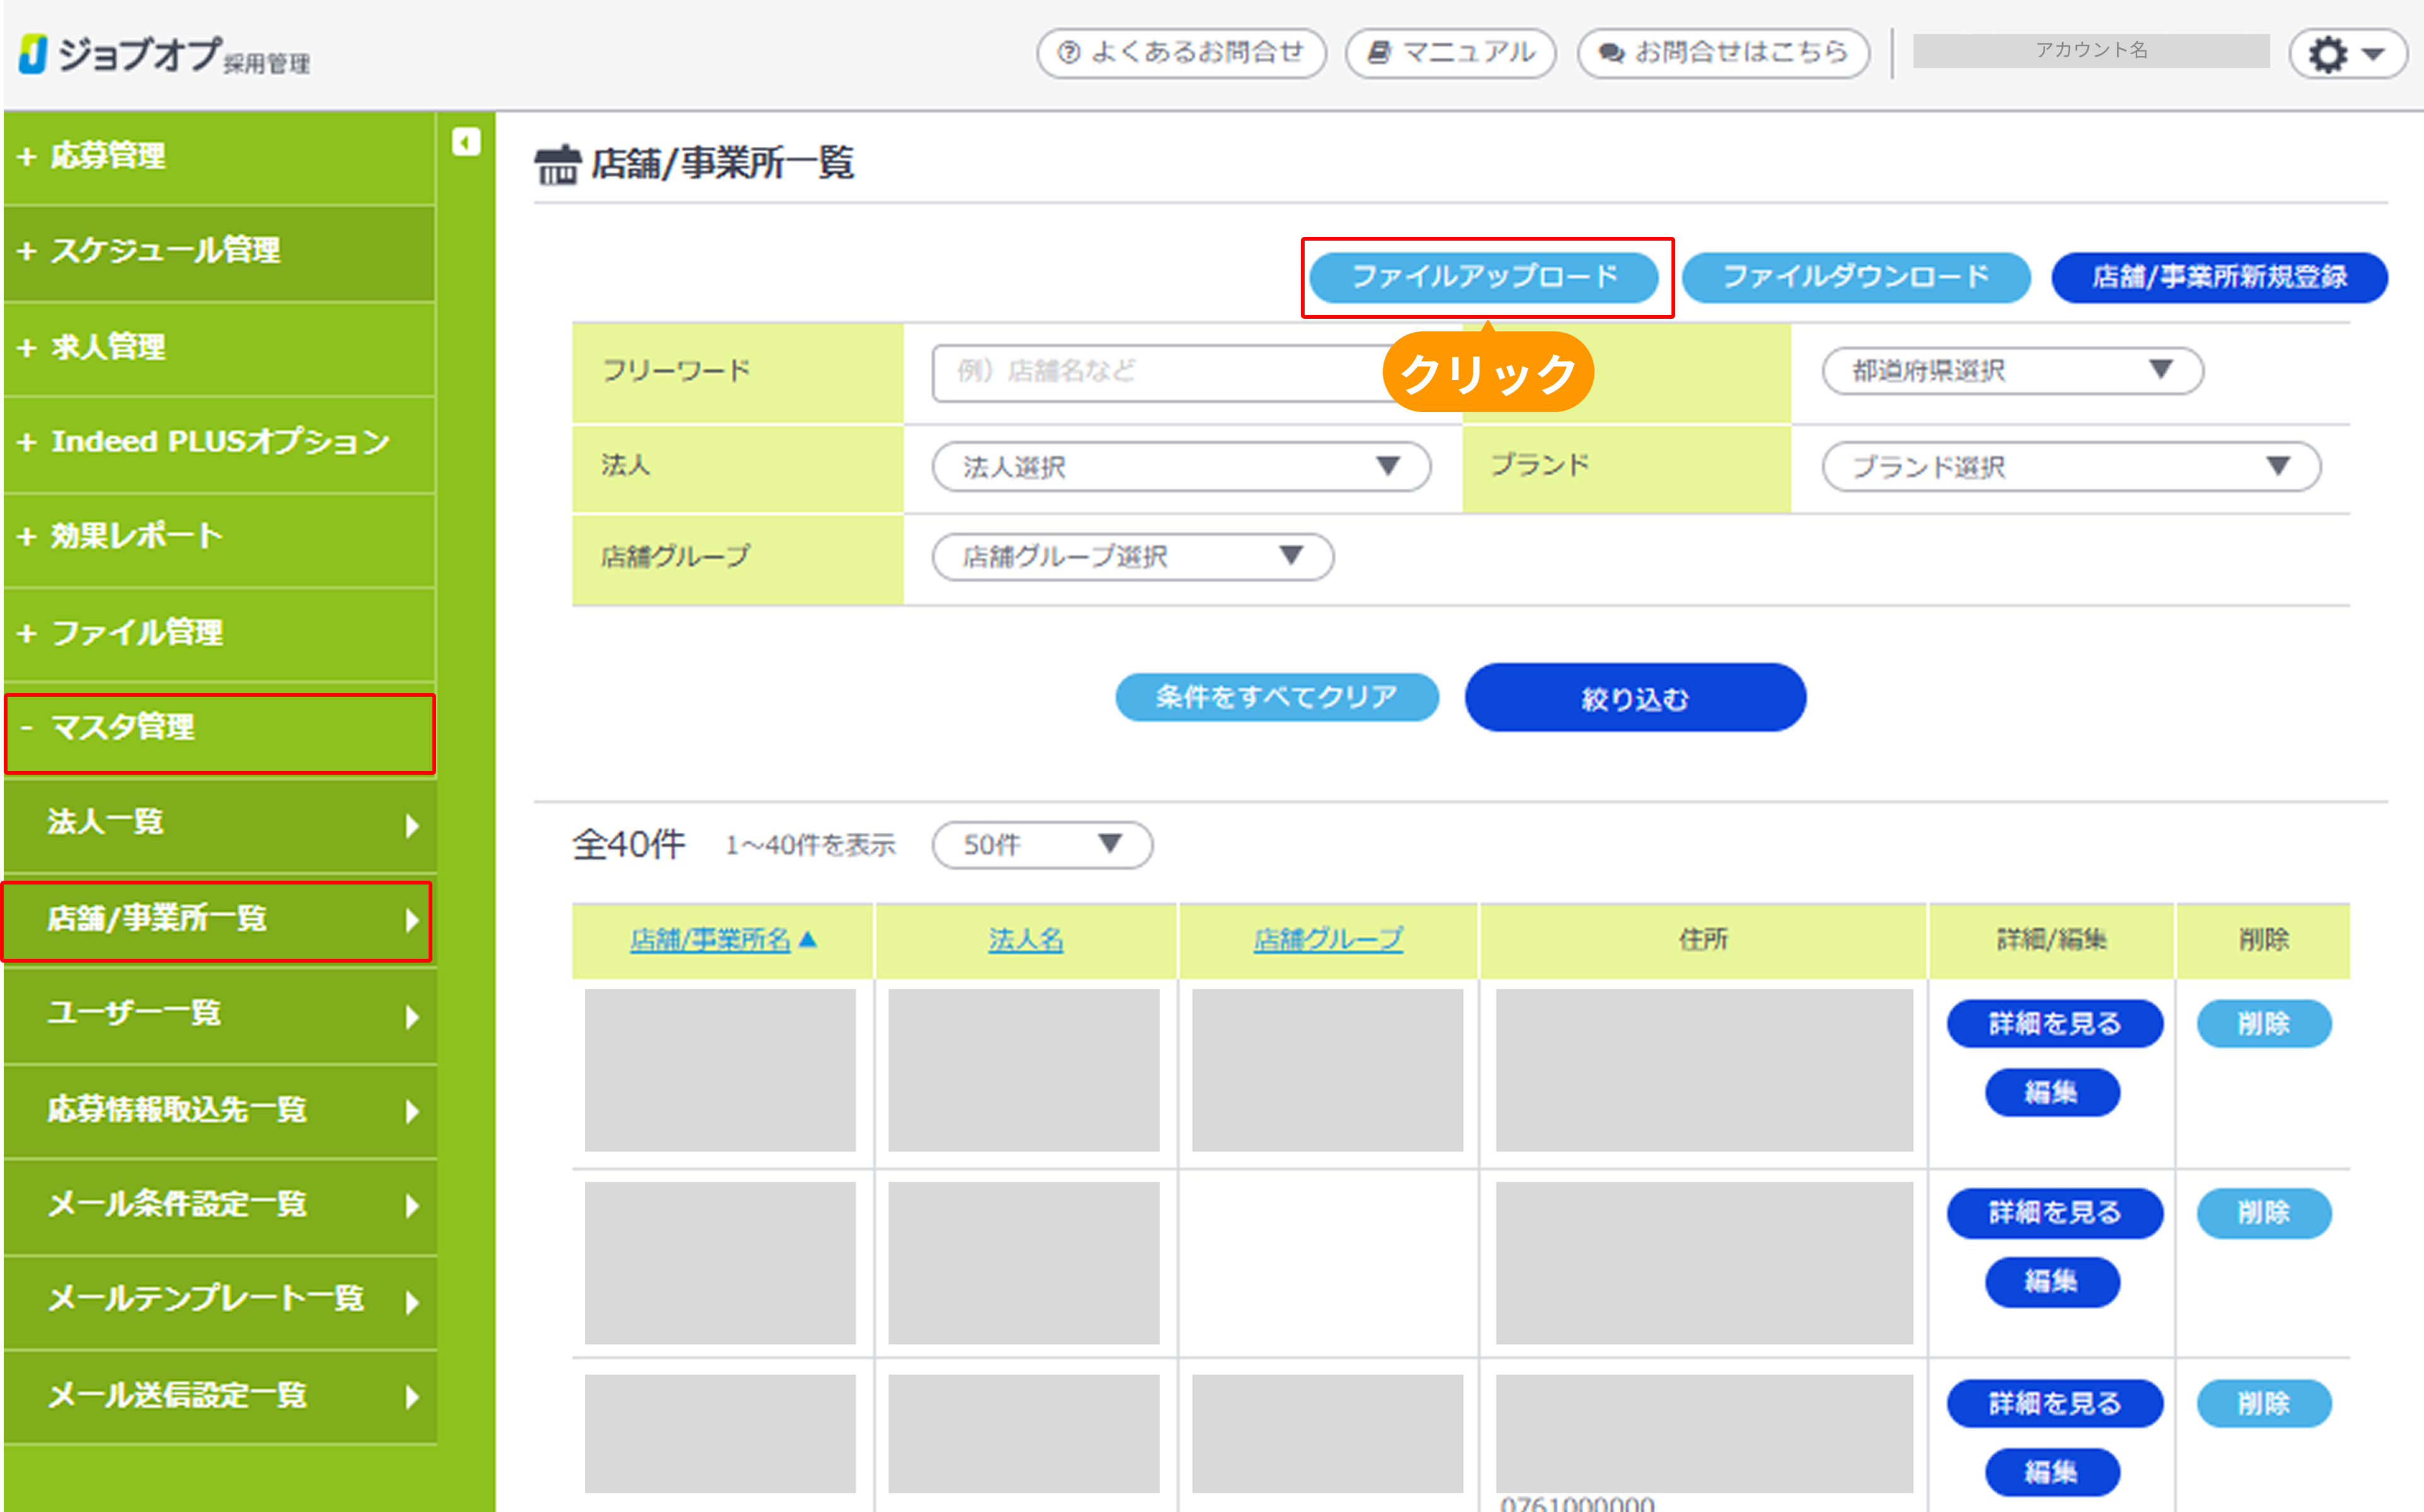
Task: Click arrow next to 法人一覧
Action: click(412, 825)
